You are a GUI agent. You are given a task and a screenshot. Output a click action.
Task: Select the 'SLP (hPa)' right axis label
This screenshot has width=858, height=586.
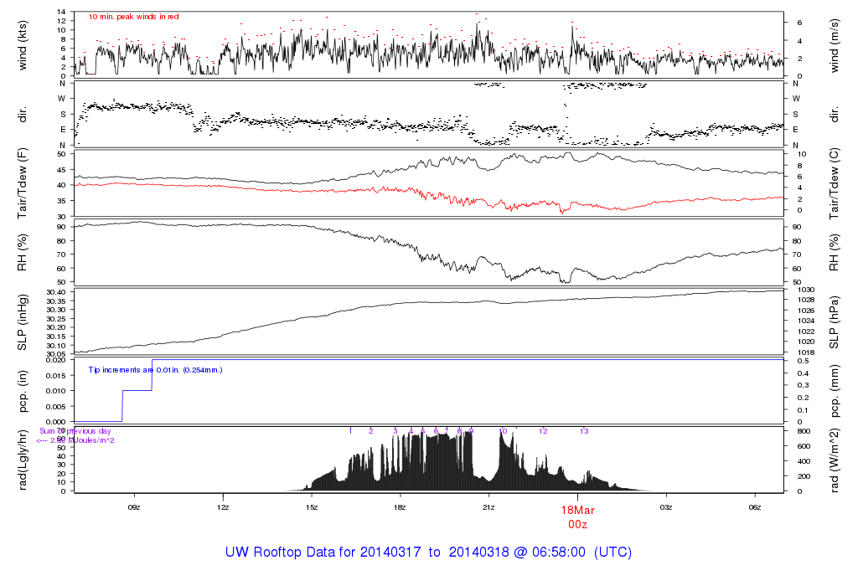(x=835, y=322)
